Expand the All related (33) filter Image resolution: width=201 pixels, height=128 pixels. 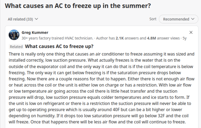(23, 19)
